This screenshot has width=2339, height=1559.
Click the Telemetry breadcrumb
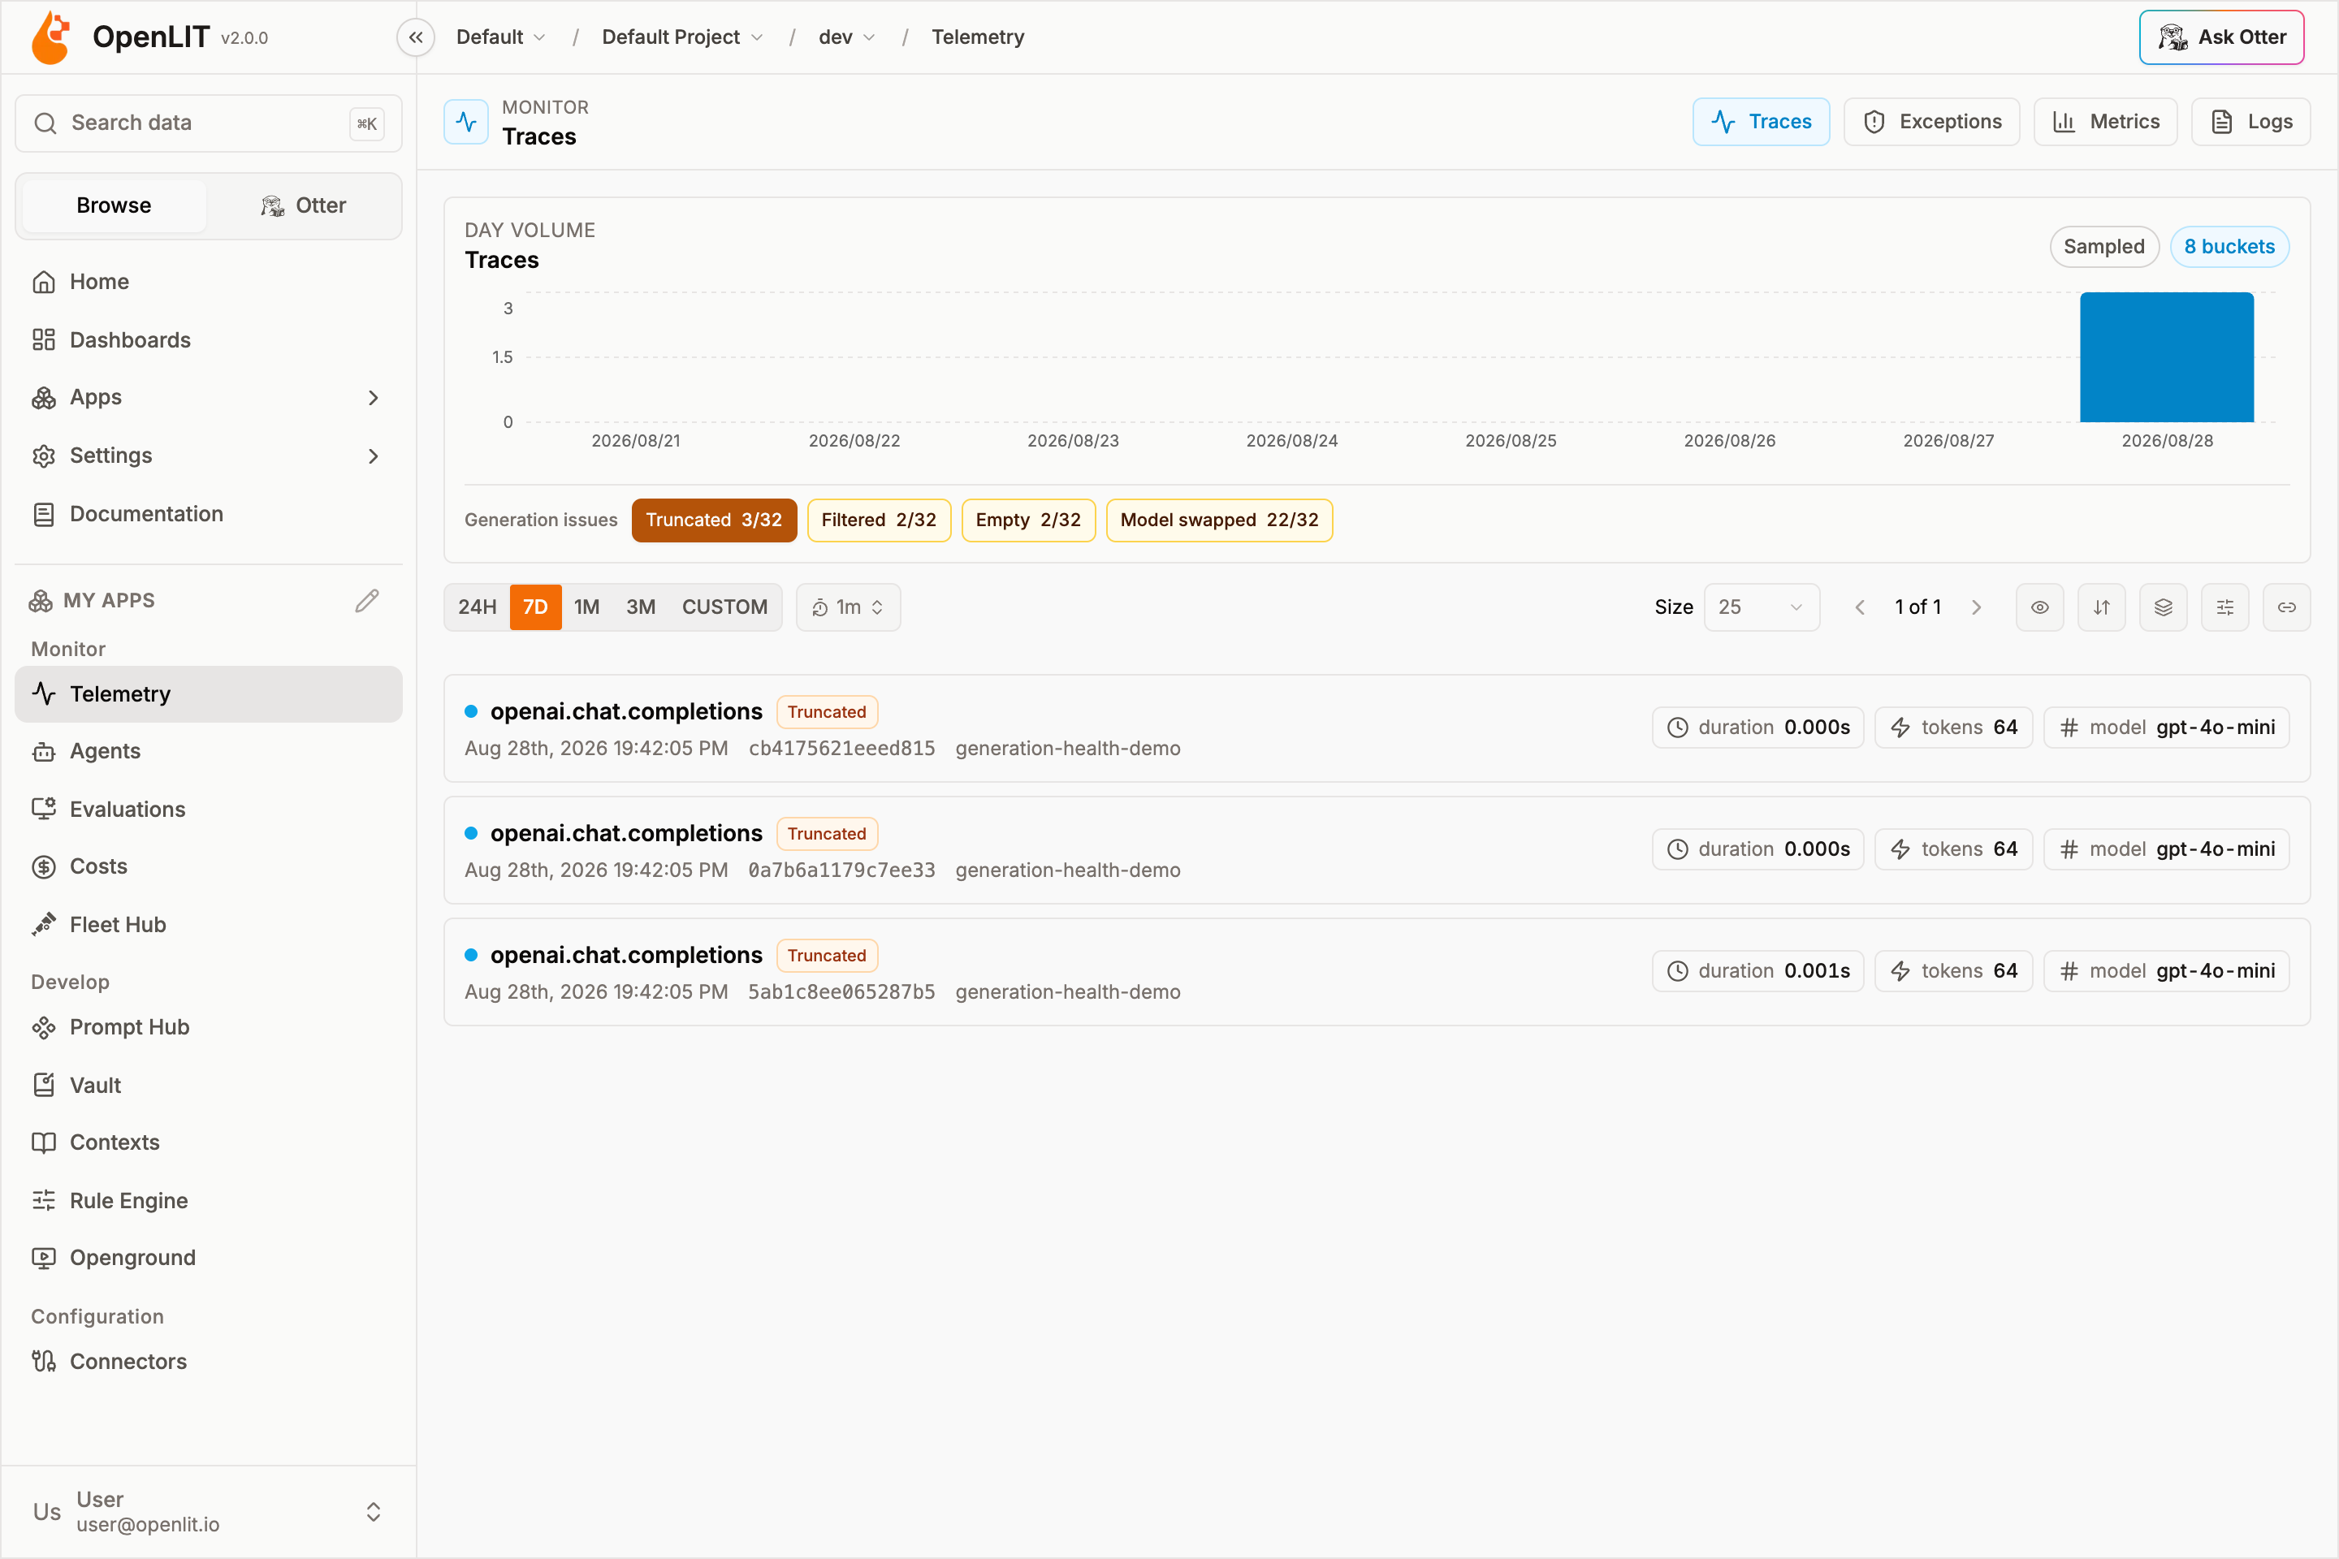tap(978, 37)
